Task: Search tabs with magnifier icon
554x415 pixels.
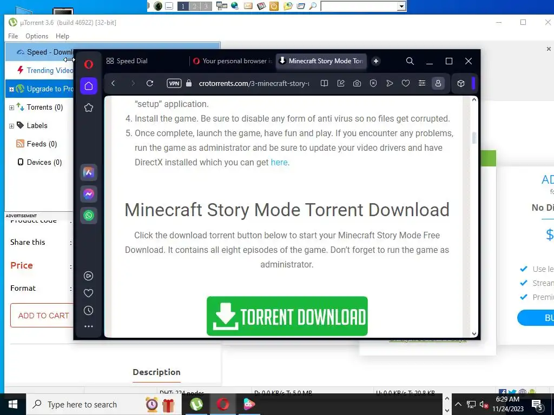Action: (410, 61)
